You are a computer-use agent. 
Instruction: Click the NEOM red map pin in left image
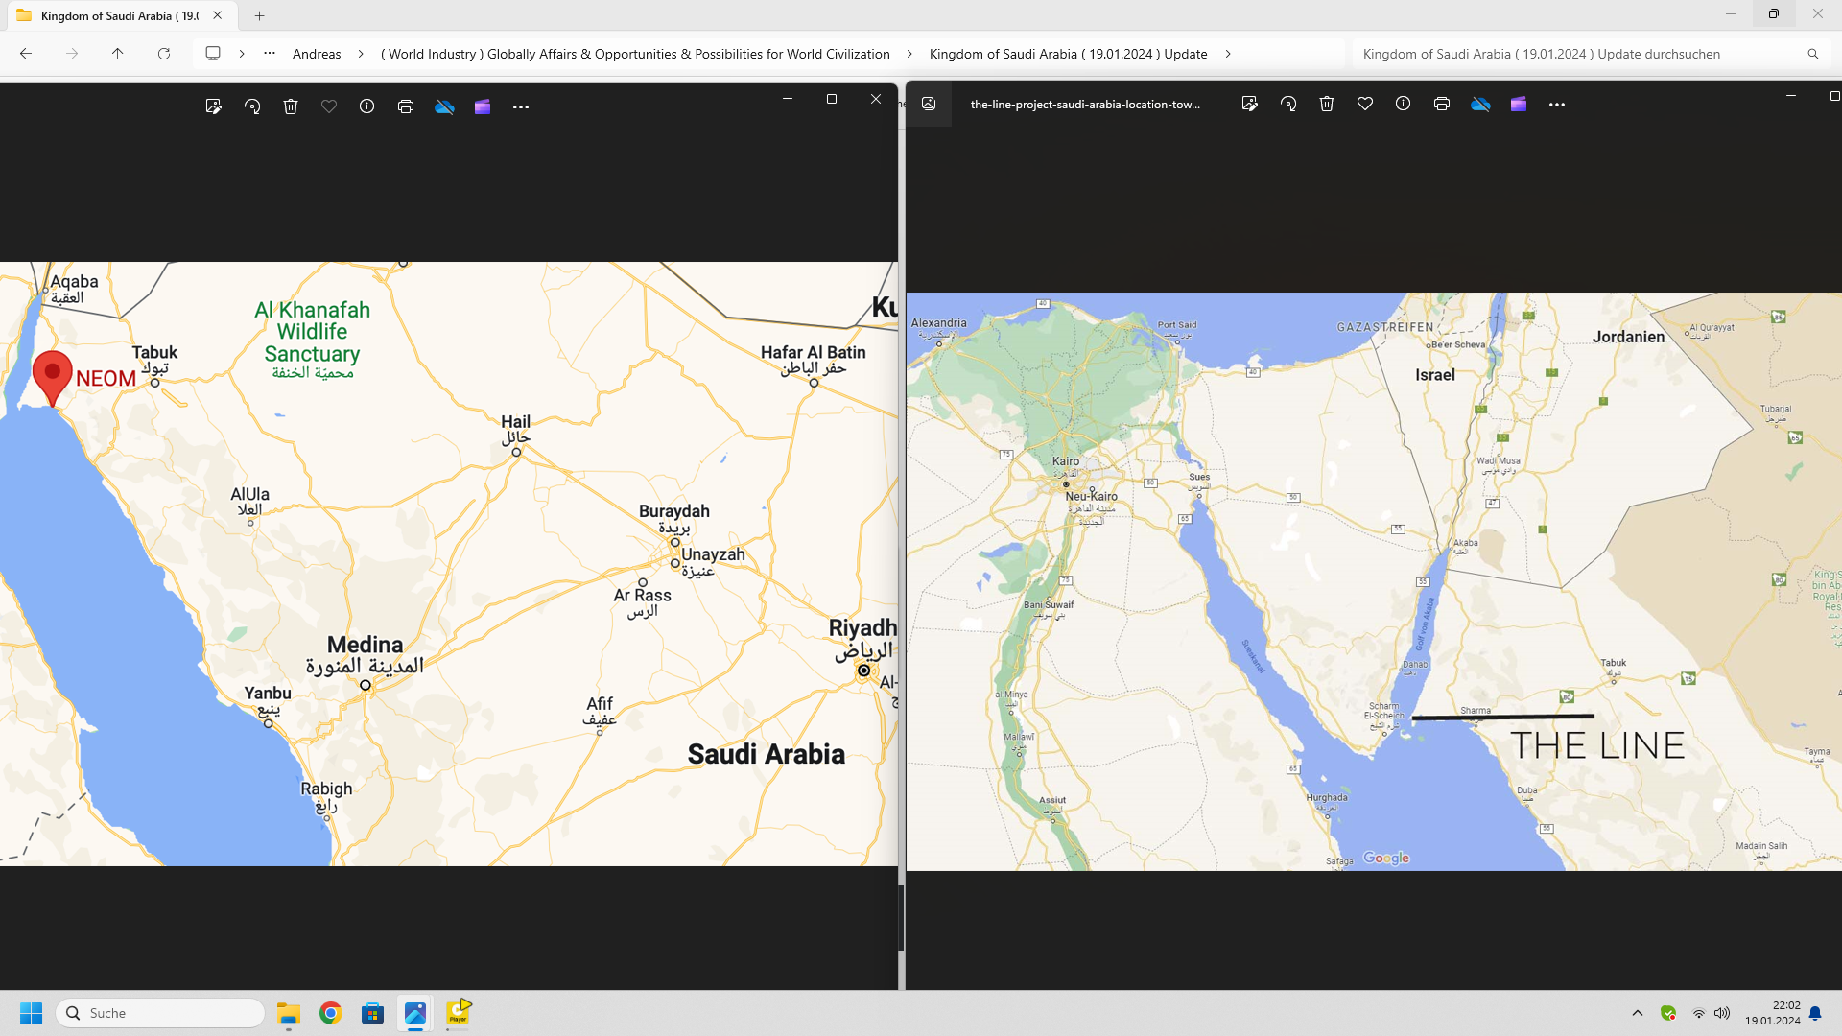pos(53,377)
